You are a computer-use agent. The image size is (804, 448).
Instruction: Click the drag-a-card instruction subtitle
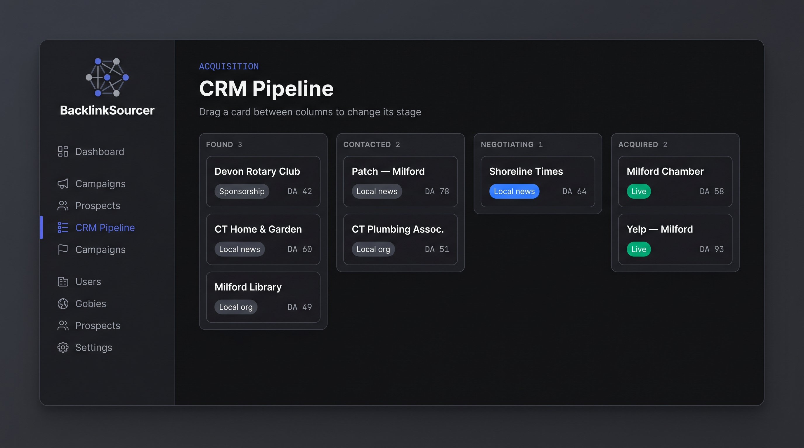coord(310,112)
